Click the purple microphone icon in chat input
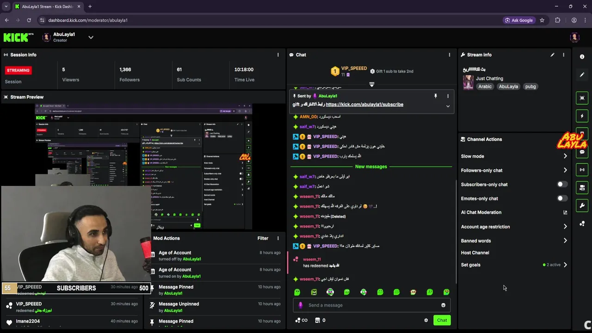 [301, 305]
